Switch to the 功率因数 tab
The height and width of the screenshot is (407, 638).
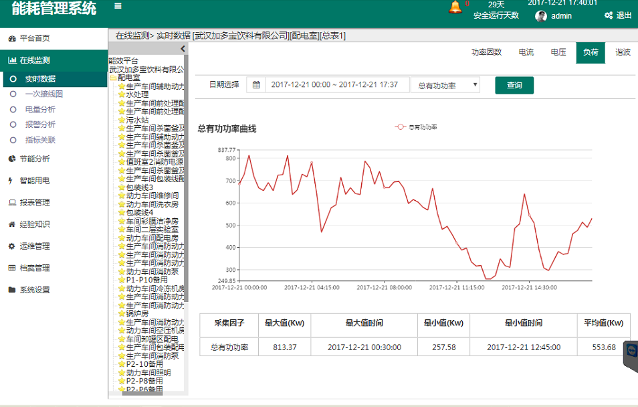[x=486, y=52]
